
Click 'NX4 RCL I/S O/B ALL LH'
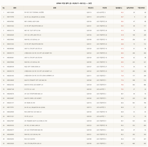coord(32,39)
